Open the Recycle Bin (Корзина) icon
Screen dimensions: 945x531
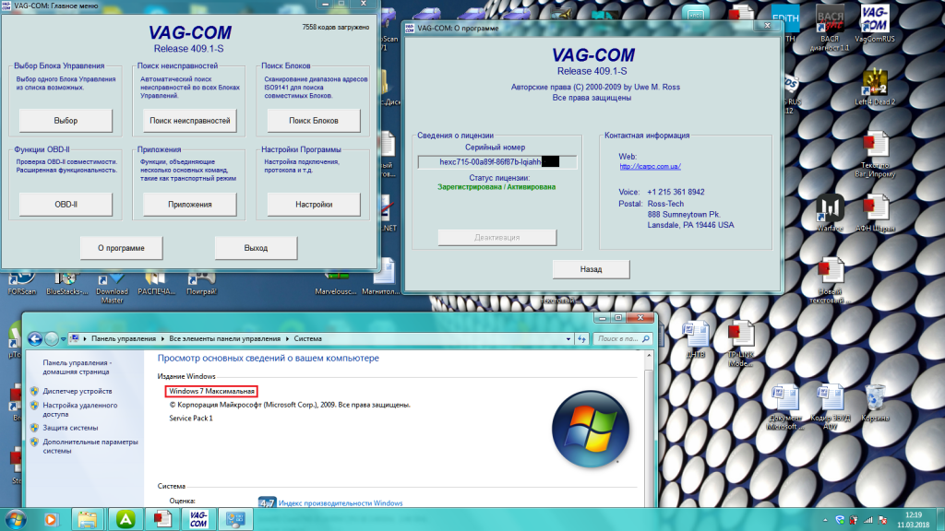(x=875, y=399)
